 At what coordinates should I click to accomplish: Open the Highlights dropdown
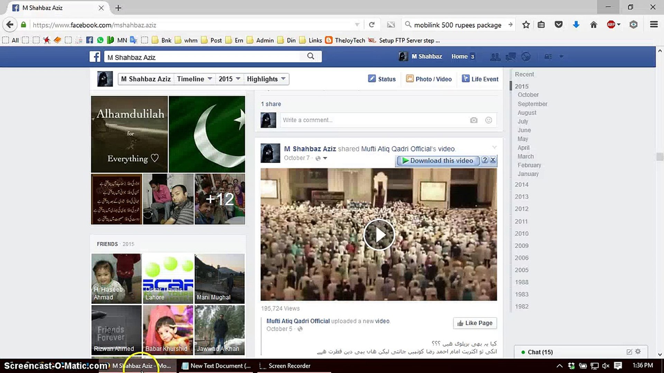point(266,79)
